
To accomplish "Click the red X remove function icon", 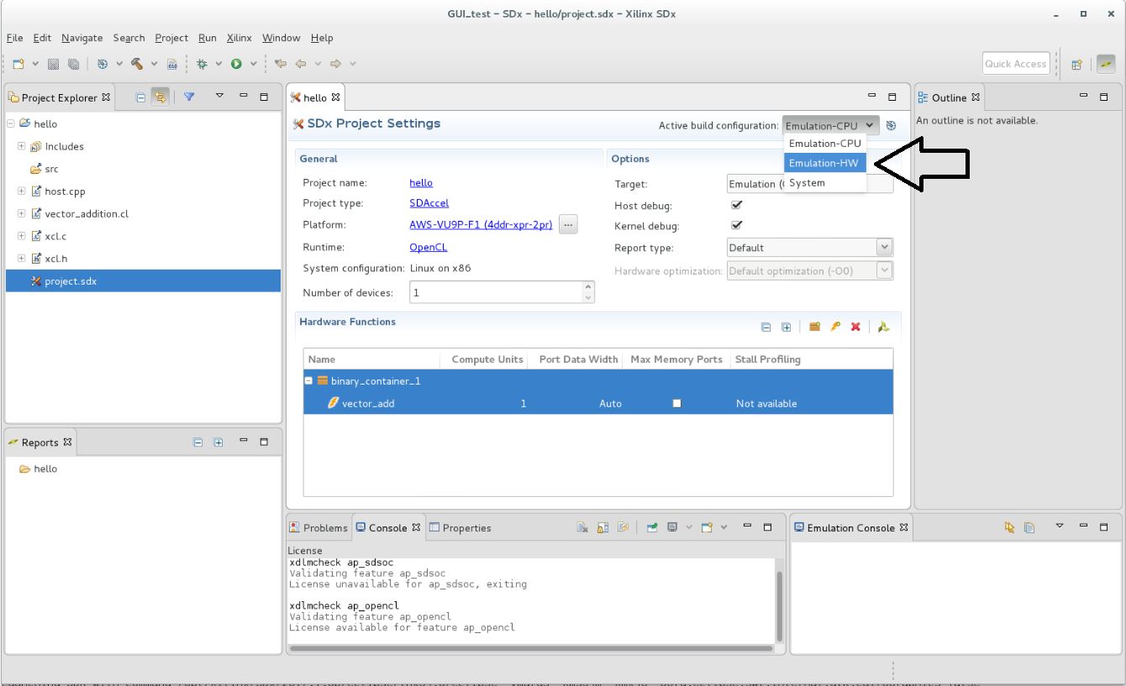I will pos(855,327).
